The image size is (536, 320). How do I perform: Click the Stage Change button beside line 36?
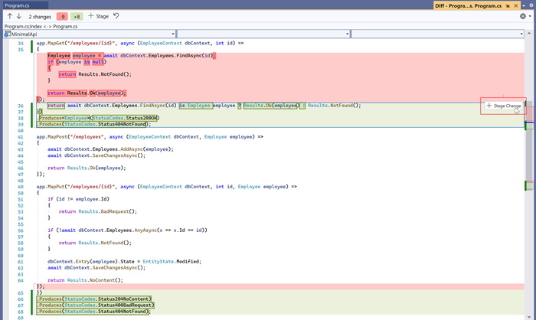504,106
